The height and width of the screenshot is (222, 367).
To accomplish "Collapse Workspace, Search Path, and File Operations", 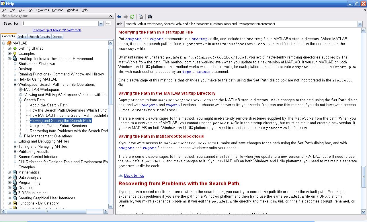I will tap(15, 84).
